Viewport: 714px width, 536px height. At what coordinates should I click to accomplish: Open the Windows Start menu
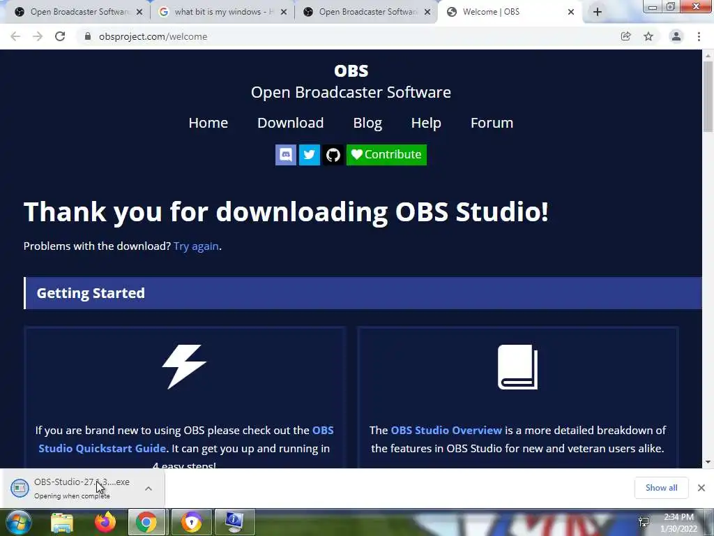pyautogui.click(x=19, y=522)
